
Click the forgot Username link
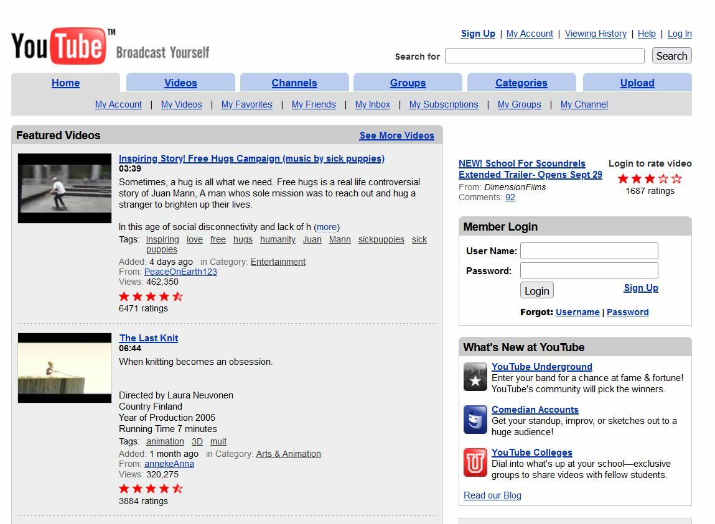coord(577,312)
